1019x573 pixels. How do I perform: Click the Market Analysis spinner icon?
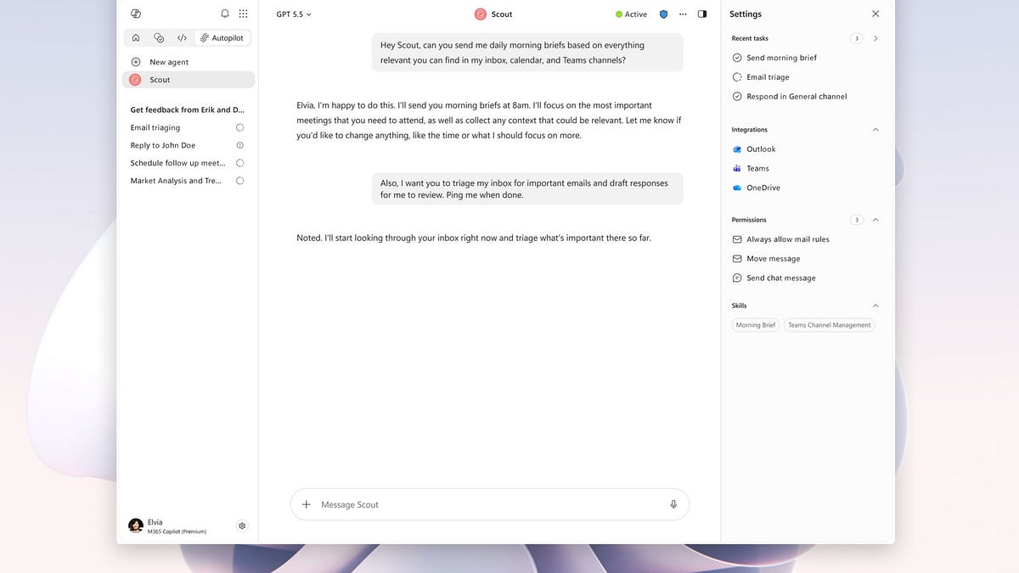[x=240, y=181]
